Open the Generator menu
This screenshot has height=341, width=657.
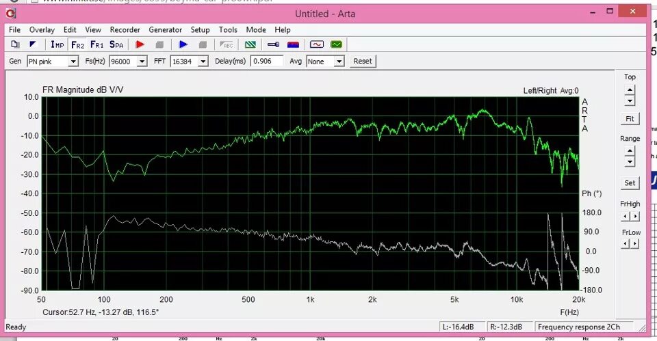165,29
